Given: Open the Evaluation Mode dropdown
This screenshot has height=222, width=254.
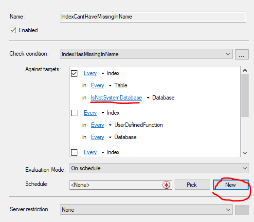Looking at the screenshot, I should click(245, 168).
